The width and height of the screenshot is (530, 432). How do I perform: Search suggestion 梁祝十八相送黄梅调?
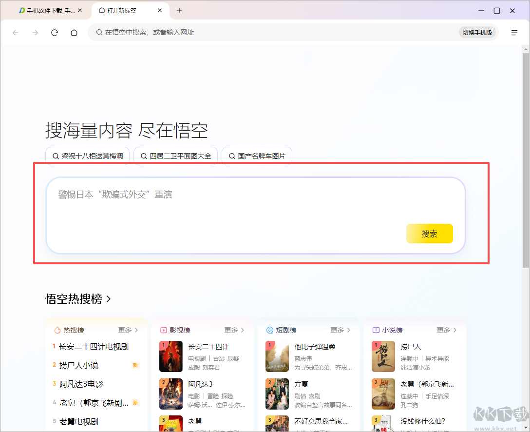click(88, 156)
